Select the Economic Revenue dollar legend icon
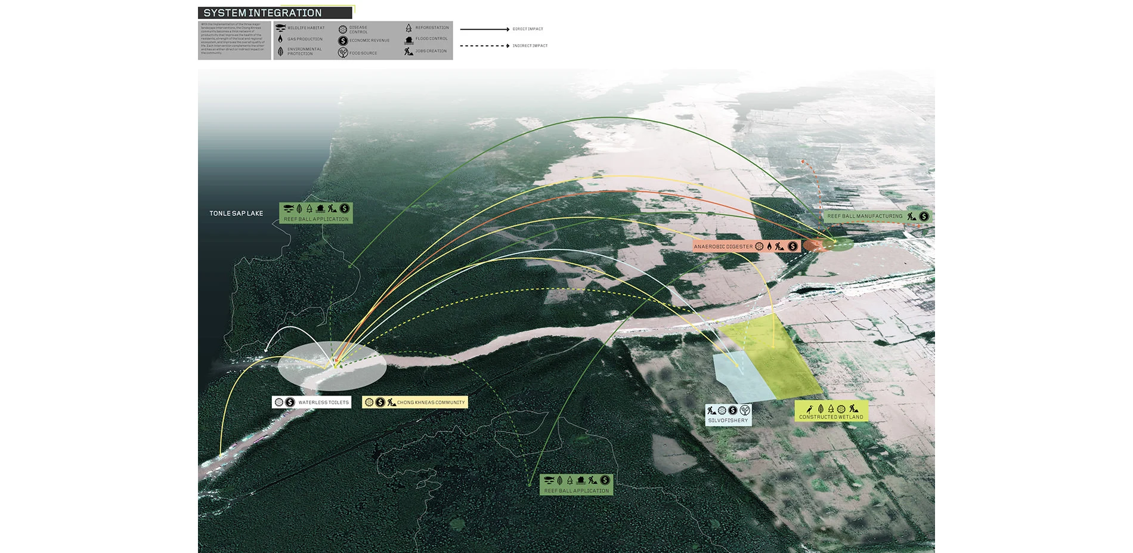 pos(343,41)
